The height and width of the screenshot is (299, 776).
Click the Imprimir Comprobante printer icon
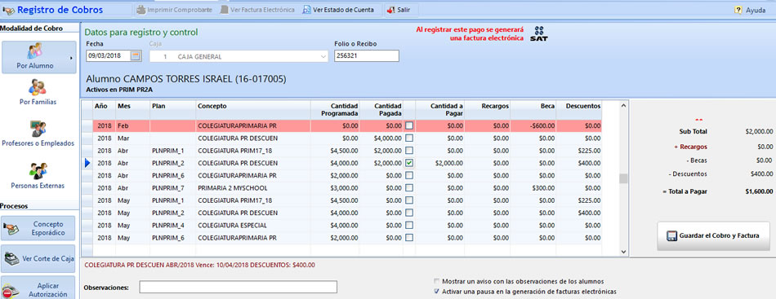tap(141, 10)
